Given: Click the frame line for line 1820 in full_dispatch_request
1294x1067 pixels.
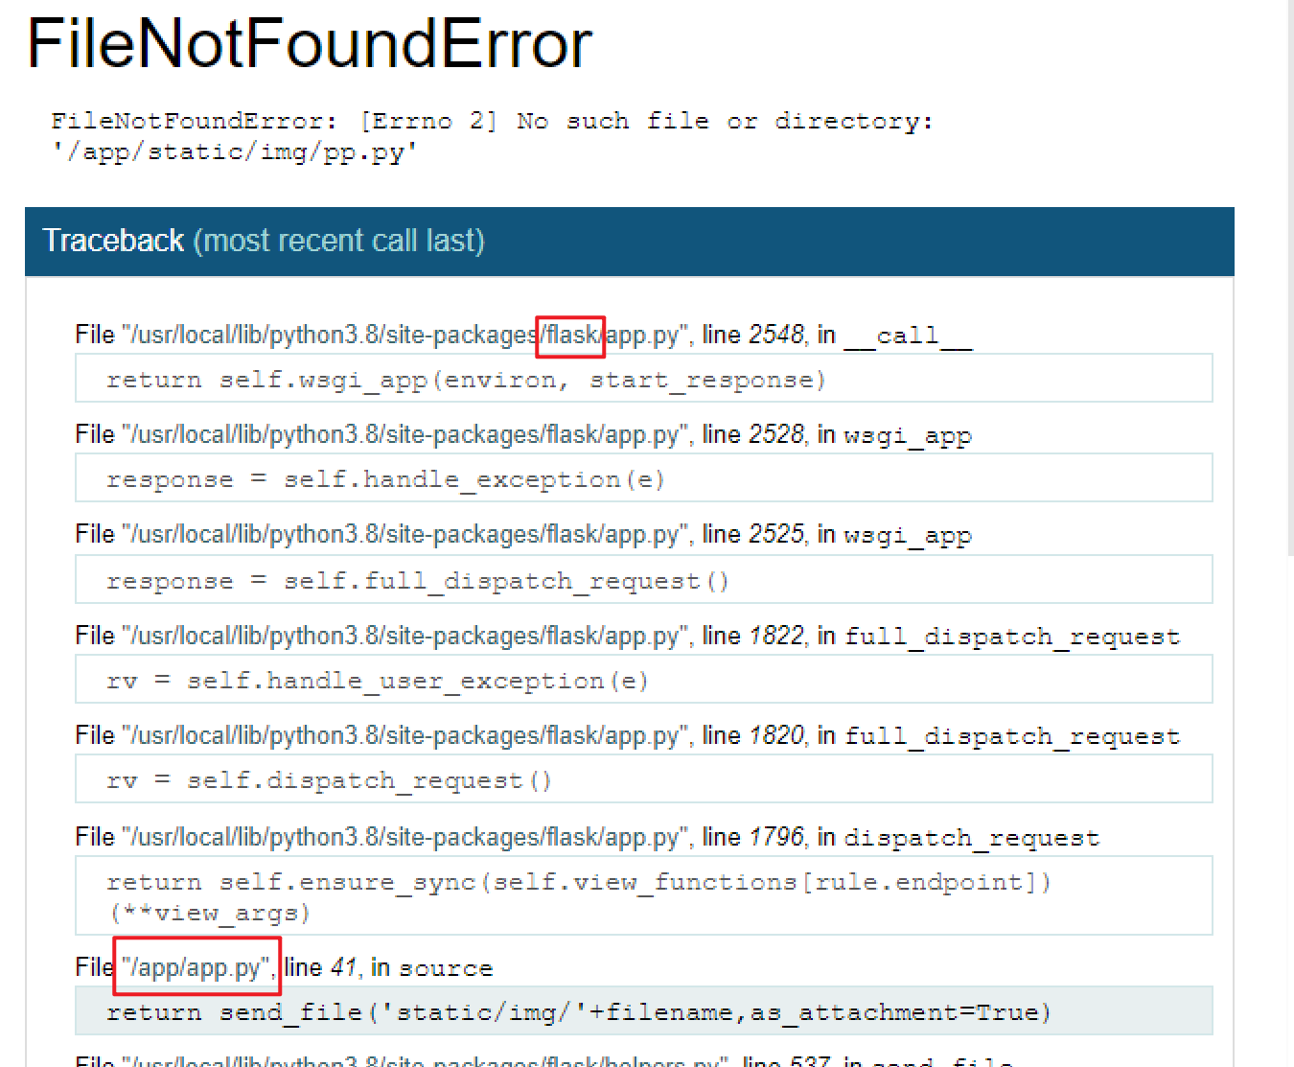Looking at the screenshot, I should 627,735.
